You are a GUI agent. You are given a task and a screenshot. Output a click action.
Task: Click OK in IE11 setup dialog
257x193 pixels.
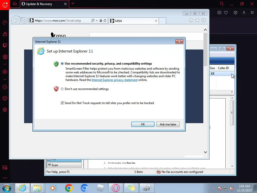[143, 124]
